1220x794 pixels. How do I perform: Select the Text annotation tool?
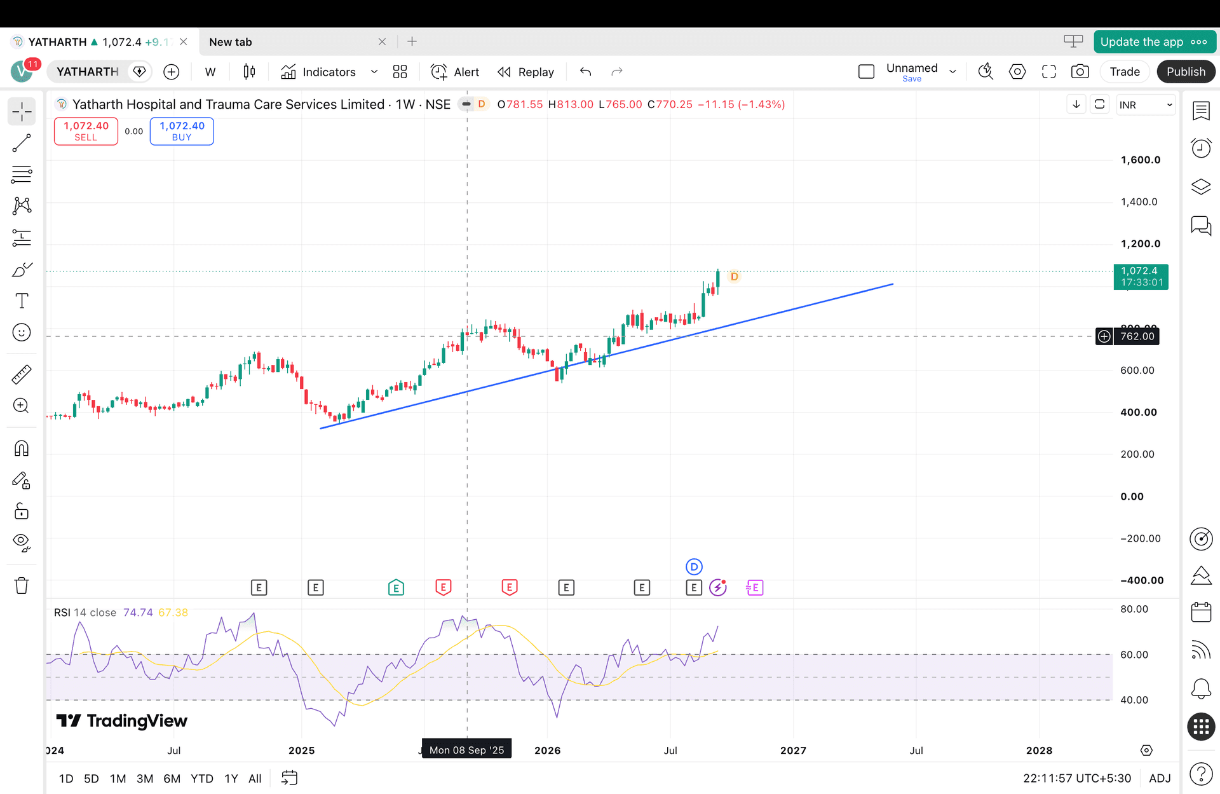[x=22, y=301]
